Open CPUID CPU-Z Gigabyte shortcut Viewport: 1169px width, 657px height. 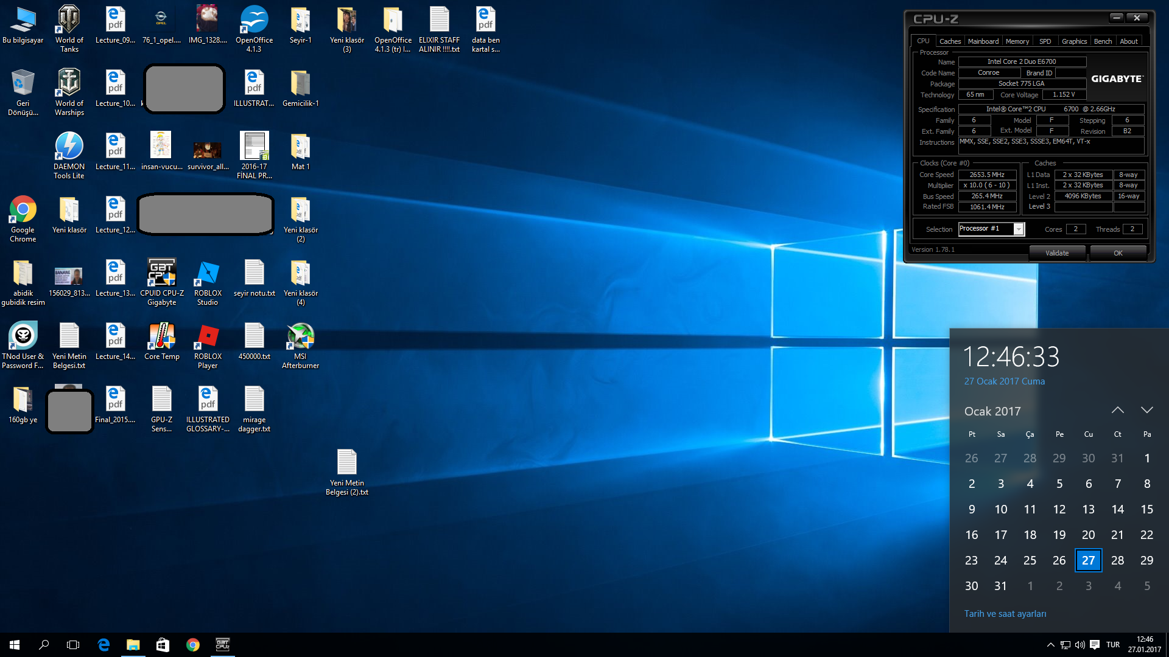161,282
